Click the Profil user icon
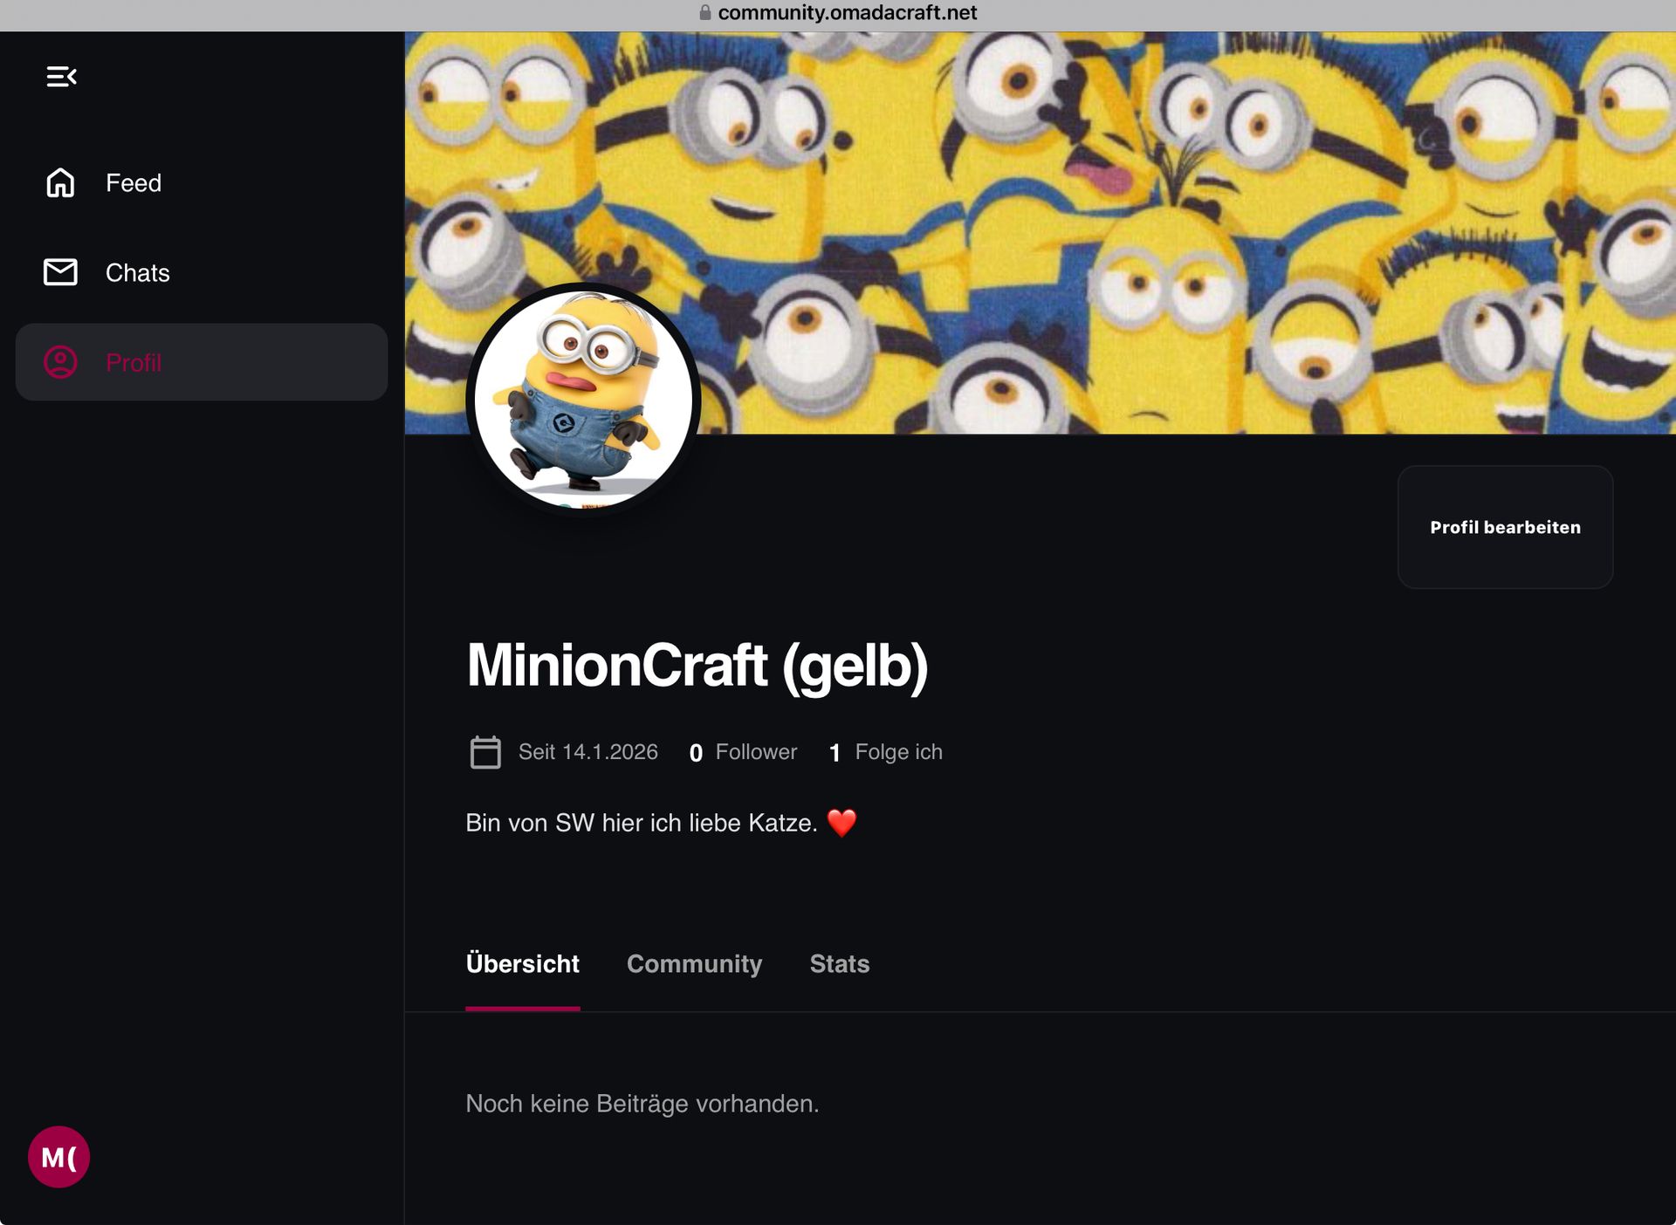 pyautogui.click(x=60, y=362)
